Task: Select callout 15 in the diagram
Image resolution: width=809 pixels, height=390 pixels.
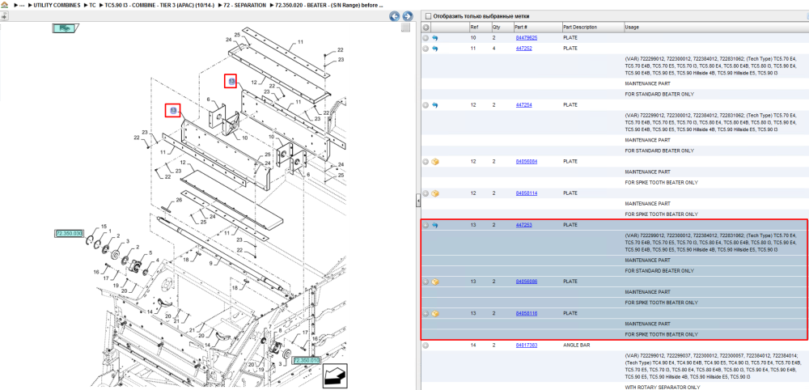Action: click(x=104, y=227)
